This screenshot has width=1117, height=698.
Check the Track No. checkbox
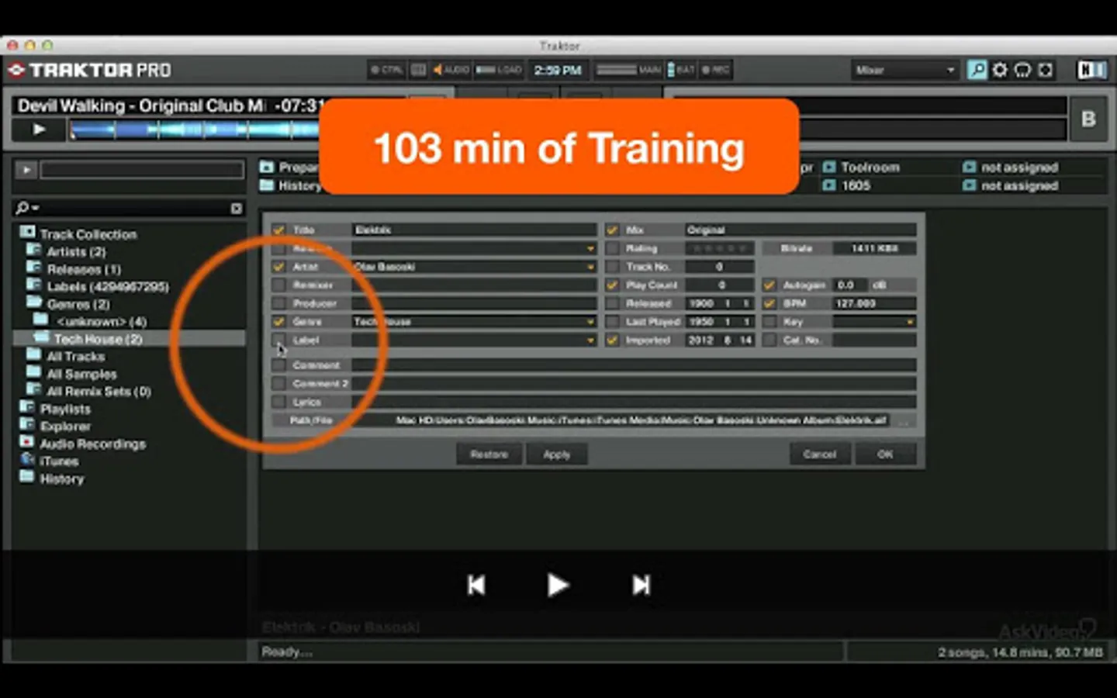612,266
